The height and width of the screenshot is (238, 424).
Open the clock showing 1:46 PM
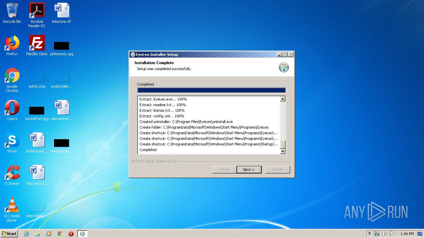pos(407,234)
